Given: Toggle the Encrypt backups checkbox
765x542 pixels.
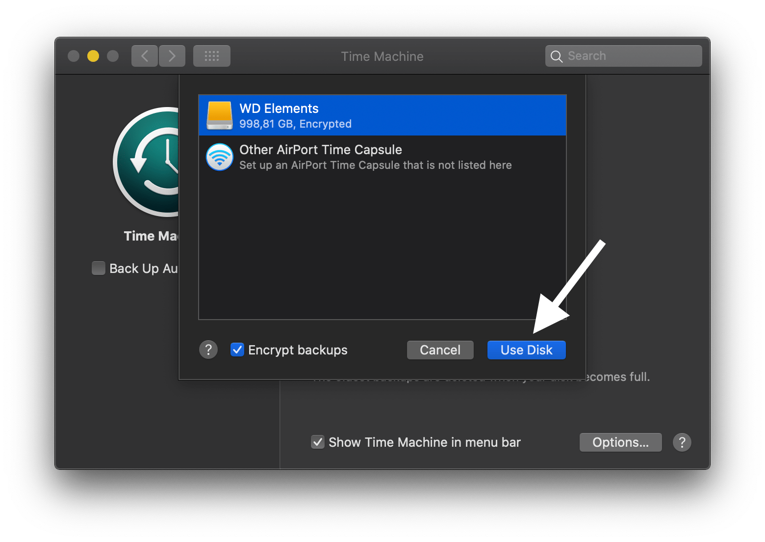Looking at the screenshot, I should [x=237, y=350].
